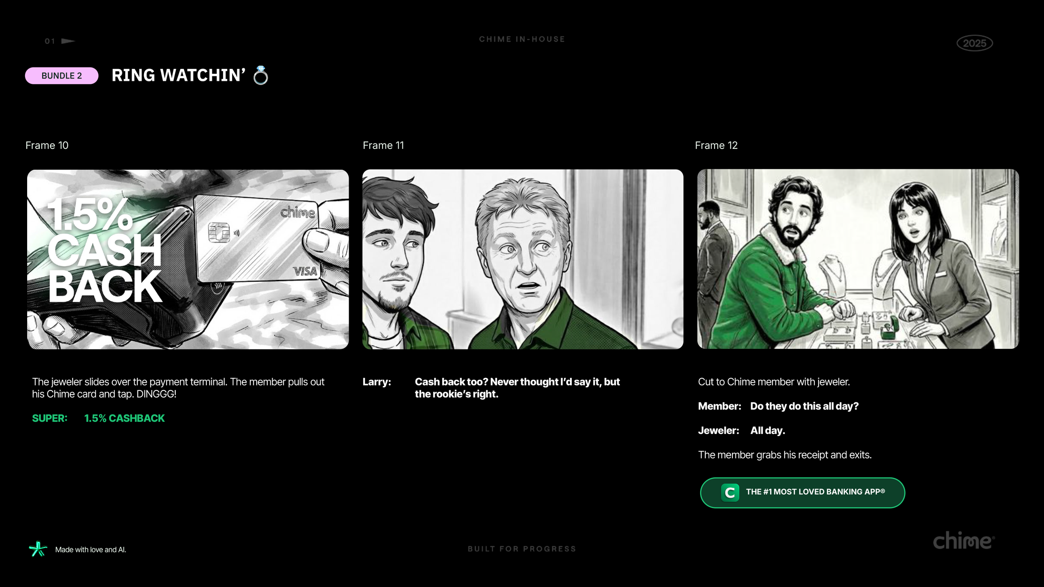Click the BUILT FOR PROGRESS footer text
1044x587 pixels.
coord(522,549)
